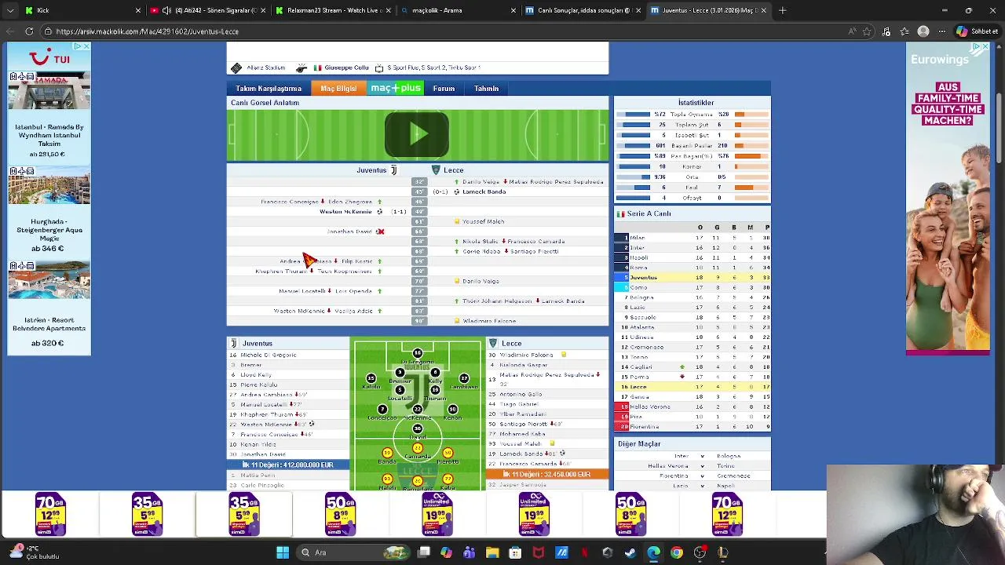1005x565 pixels.
Task: Click player Michele Di Gregorio in Juventus lineup
Action: (268, 355)
